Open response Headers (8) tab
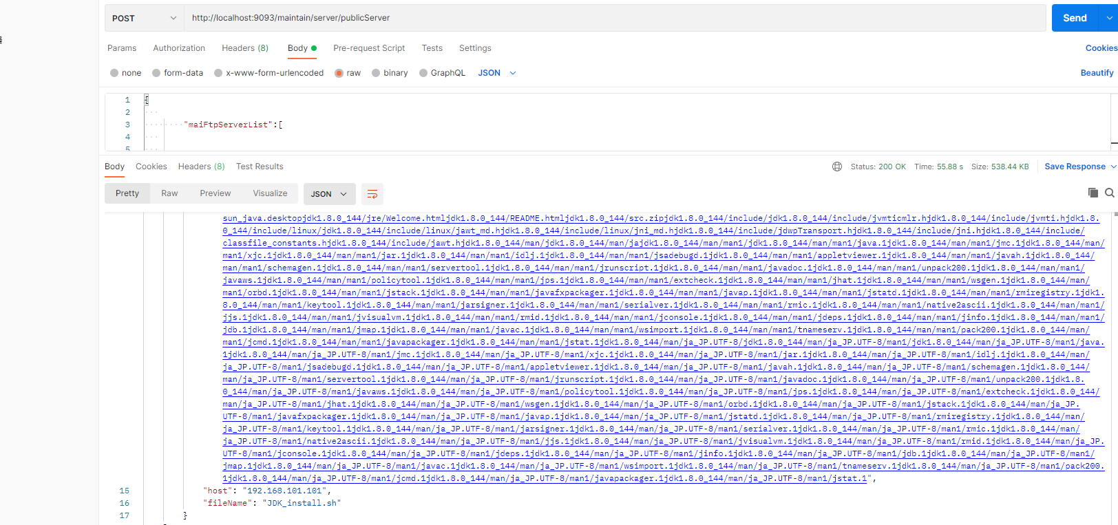Viewport: 1118px width, 525px height. click(x=202, y=167)
